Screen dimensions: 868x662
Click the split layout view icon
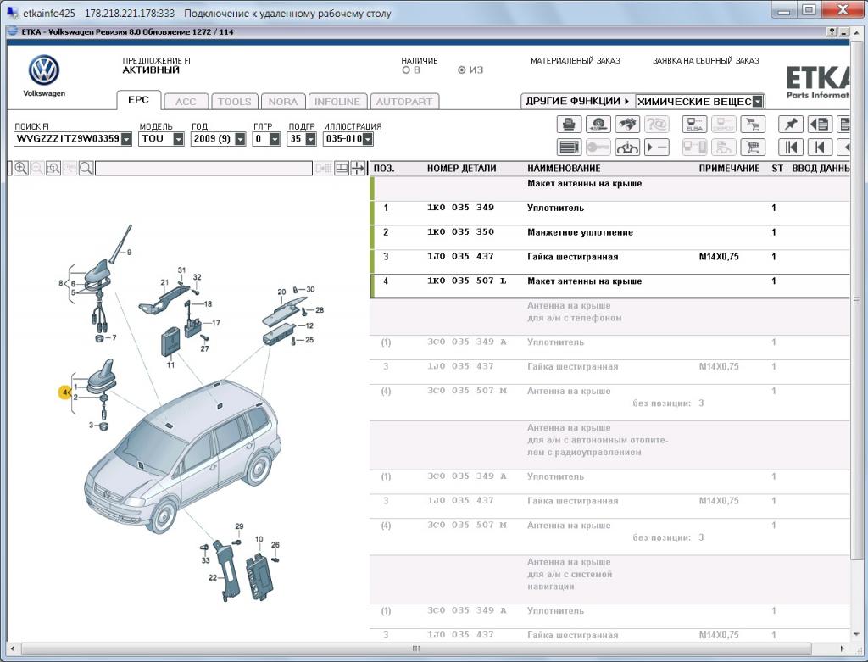(x=342, y=169)
